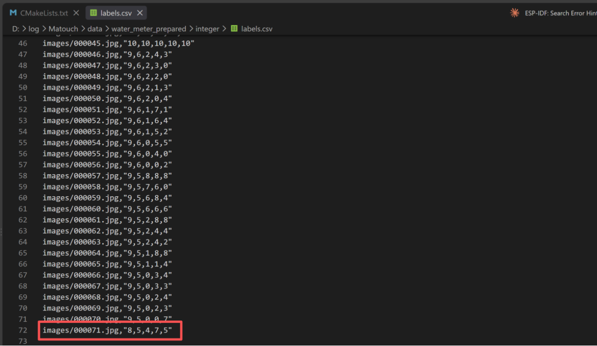This screenshot has width=597, height=346.
Task: Place cursor on images/000063.jpg line
Action: 107,242
